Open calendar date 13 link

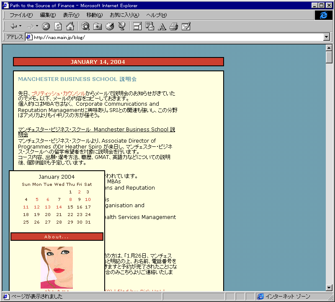[48, 207]
